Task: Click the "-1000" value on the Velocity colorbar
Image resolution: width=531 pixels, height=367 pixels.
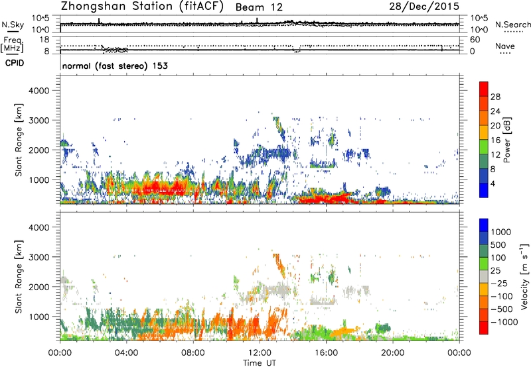Action: (504, 322)
